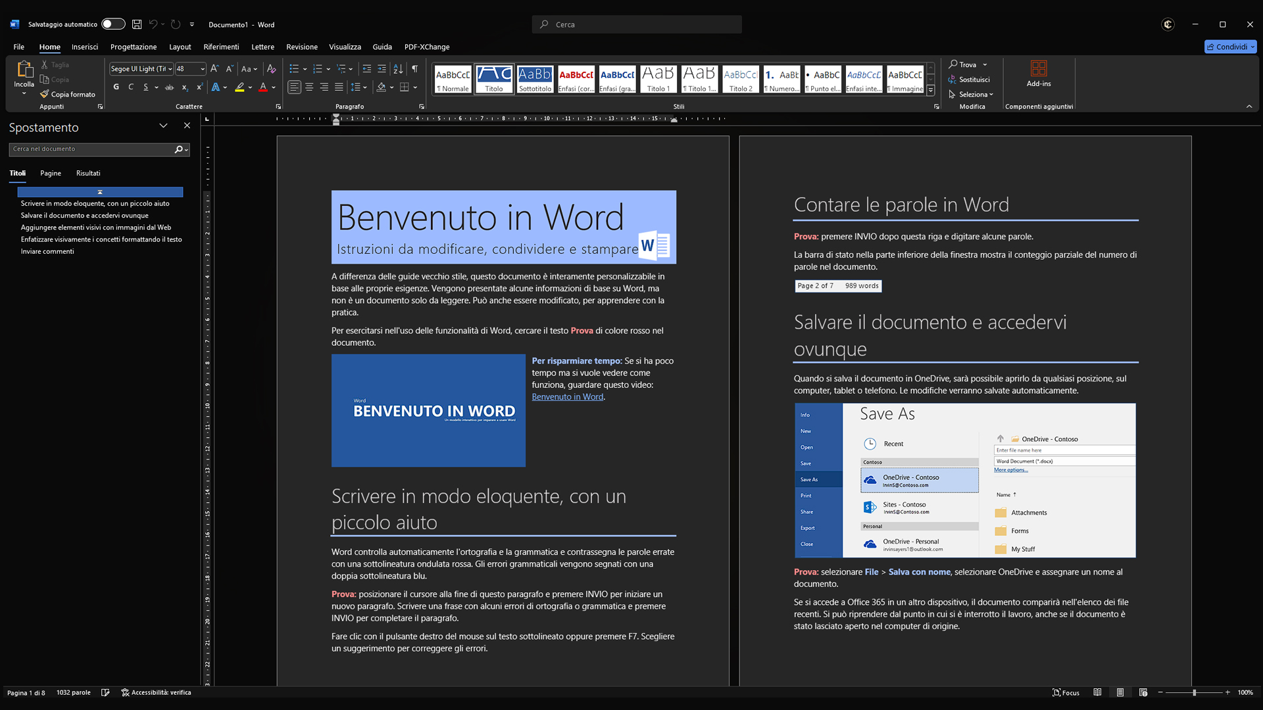Click the zoom slider handle in status bar

pos(1194,692)
